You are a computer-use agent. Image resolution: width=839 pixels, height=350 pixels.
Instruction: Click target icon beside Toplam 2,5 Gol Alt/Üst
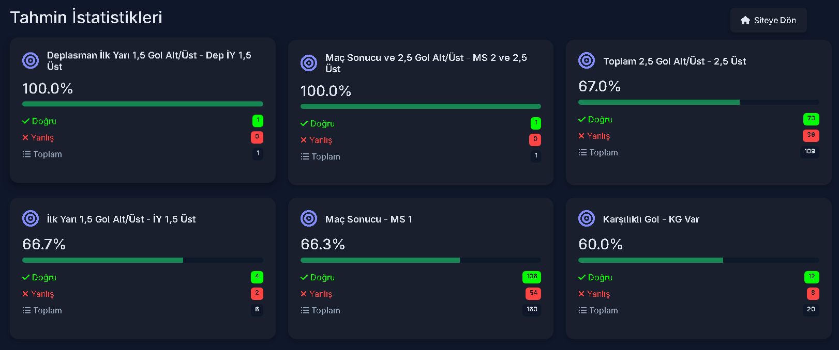coord(587,60)
